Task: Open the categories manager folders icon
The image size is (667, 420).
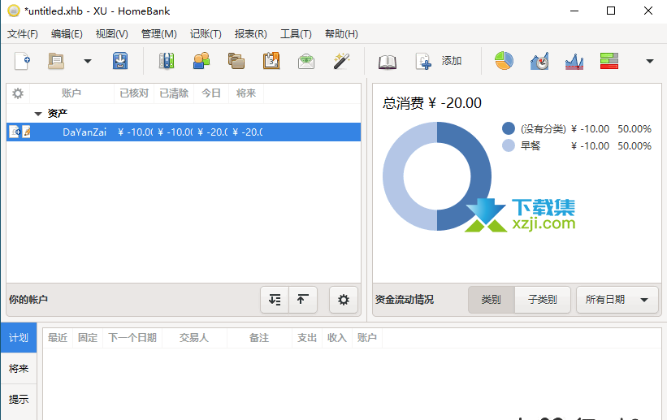Action: click(236, 61)
